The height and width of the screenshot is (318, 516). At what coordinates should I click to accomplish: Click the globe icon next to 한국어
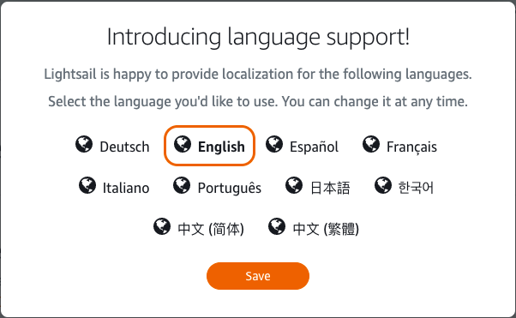383,185
